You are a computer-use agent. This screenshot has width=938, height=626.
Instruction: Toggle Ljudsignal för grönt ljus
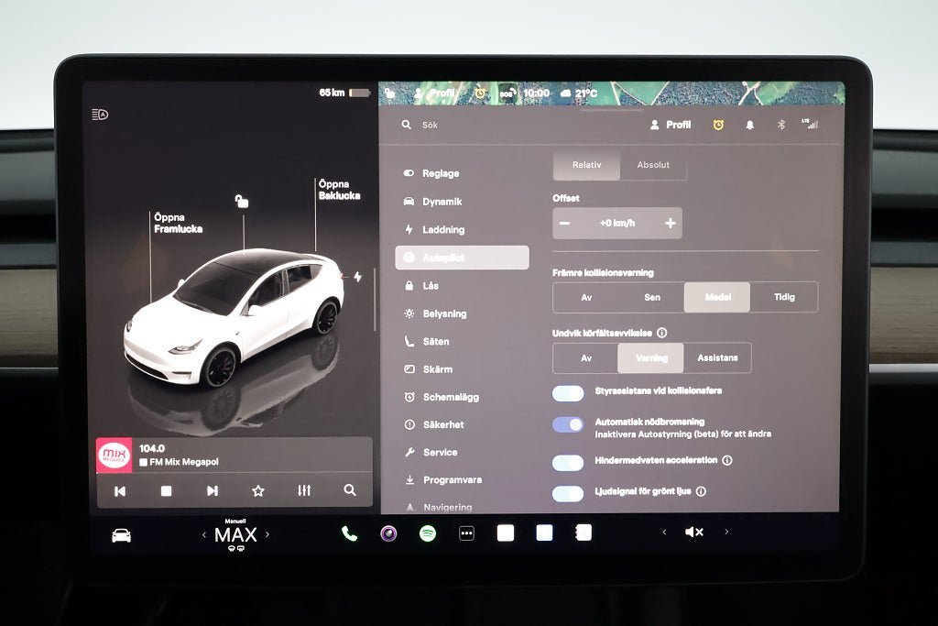(568, 493)
